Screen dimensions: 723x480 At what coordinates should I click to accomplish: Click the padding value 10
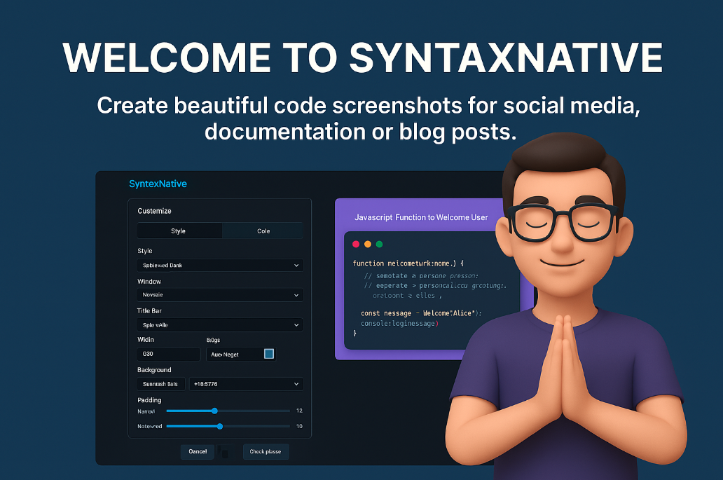299,426
